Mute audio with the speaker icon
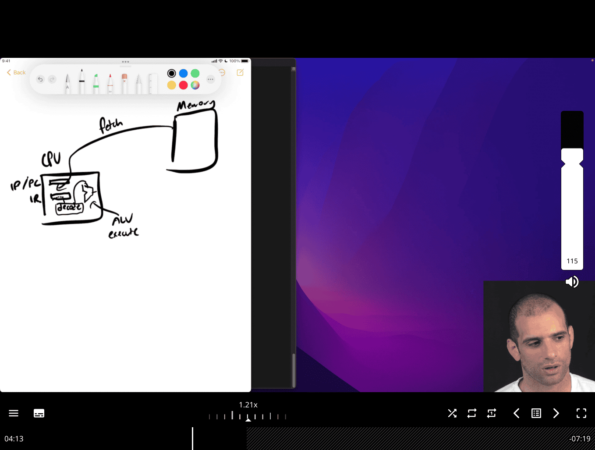This screenshot has height=450, width=595. click(572, 282)
